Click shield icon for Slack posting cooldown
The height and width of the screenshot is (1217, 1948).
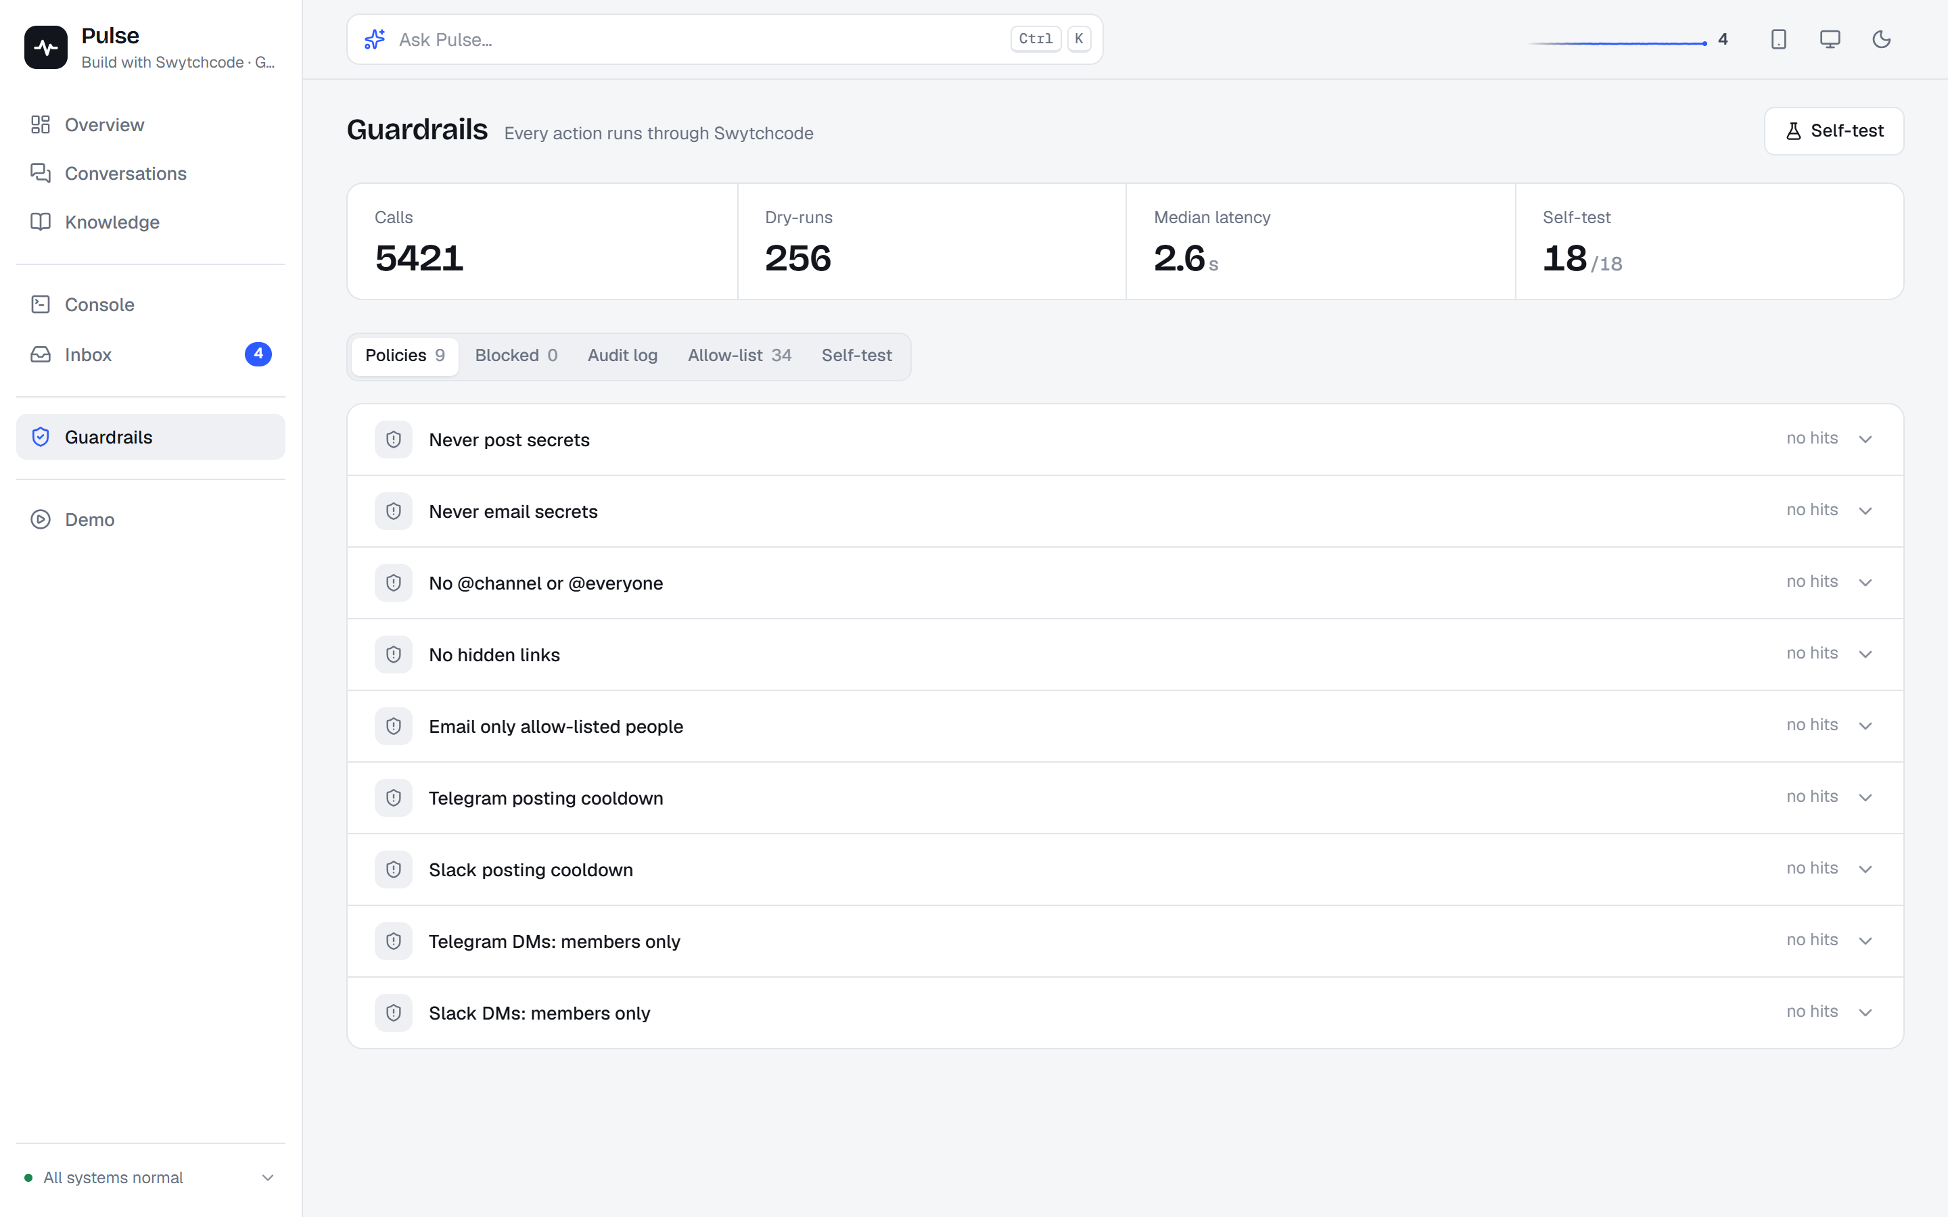[394, 869]
